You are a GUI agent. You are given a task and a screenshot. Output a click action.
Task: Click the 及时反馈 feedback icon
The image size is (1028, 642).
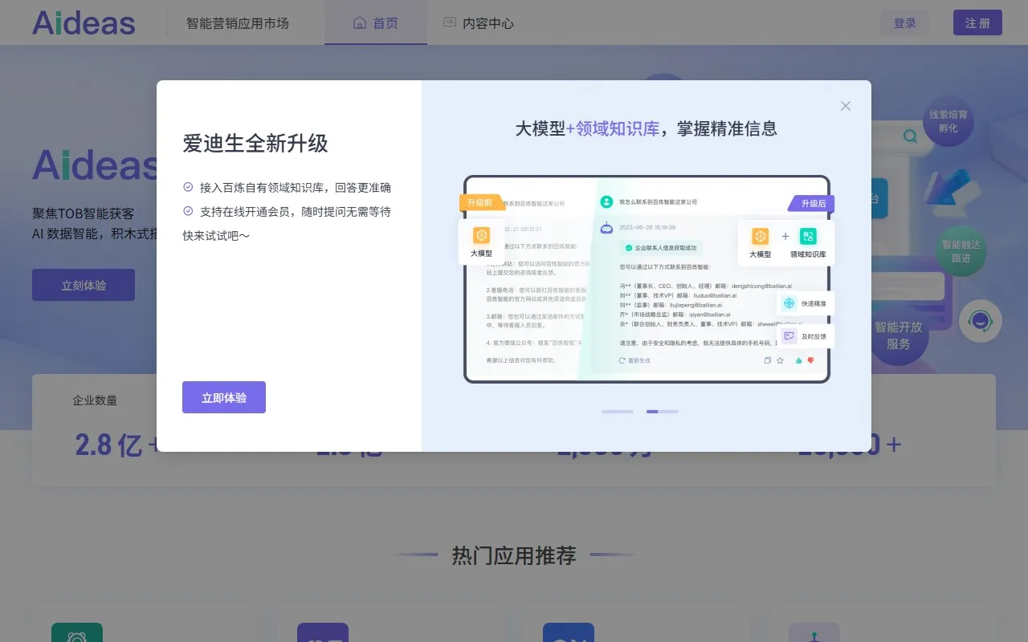click(x=789, y=335)
